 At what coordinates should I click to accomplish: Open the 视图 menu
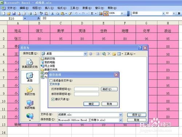pos(37,8)
